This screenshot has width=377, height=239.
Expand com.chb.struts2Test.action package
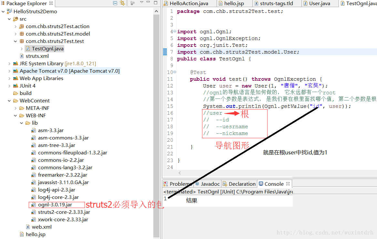tap(15, 26)
